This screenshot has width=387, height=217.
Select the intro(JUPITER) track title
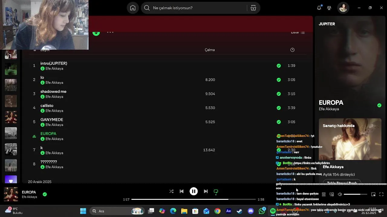(54, 63)
